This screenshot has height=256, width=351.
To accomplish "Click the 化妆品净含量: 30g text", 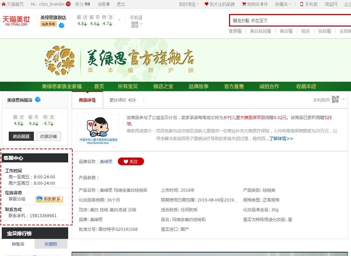I will (261, 210).
